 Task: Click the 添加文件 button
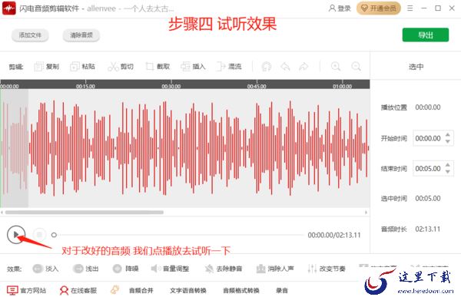pyautogui.click(x=30, y=35)
